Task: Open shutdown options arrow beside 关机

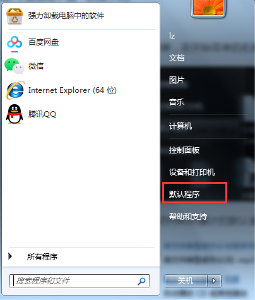Action: click(x=214, y=281)
